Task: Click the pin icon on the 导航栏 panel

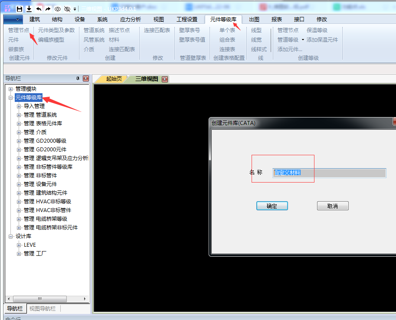Action: coord(78,78)
